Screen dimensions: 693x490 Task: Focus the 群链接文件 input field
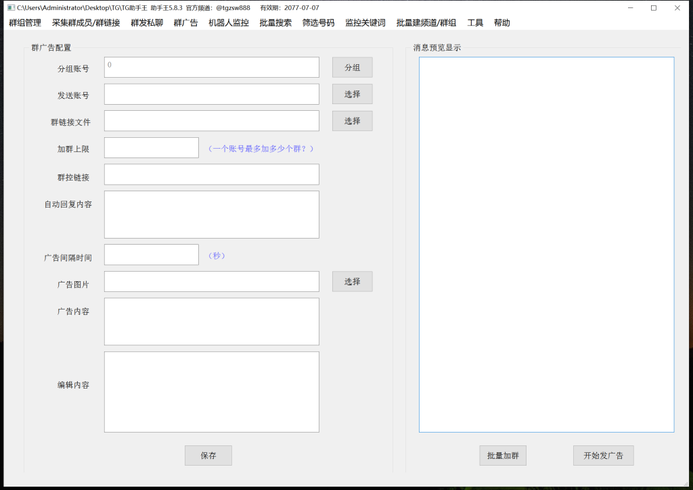click(x=212, y=121)
